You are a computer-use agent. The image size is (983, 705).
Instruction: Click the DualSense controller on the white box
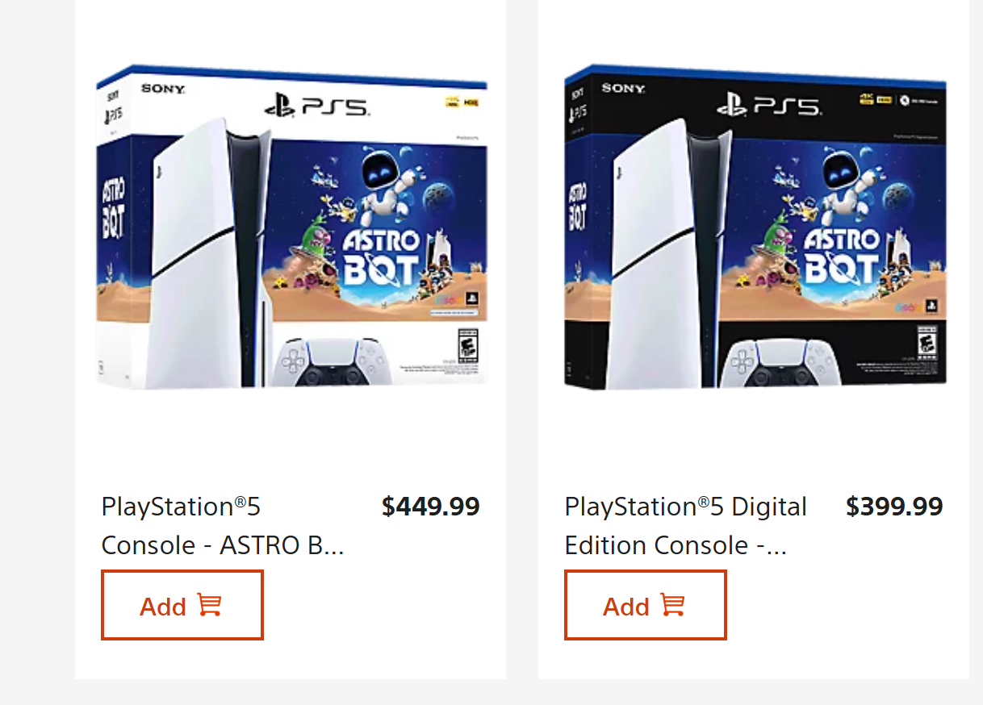333,363
